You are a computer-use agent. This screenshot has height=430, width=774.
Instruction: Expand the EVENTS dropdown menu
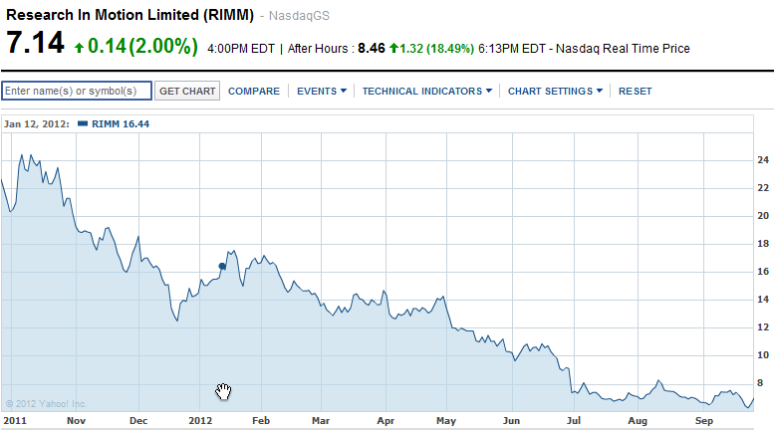(322, 92)
